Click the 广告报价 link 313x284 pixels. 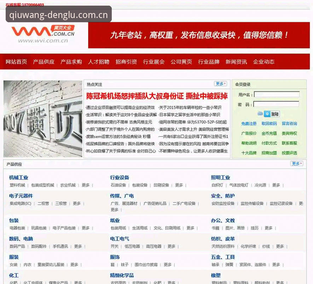(249, 134)
